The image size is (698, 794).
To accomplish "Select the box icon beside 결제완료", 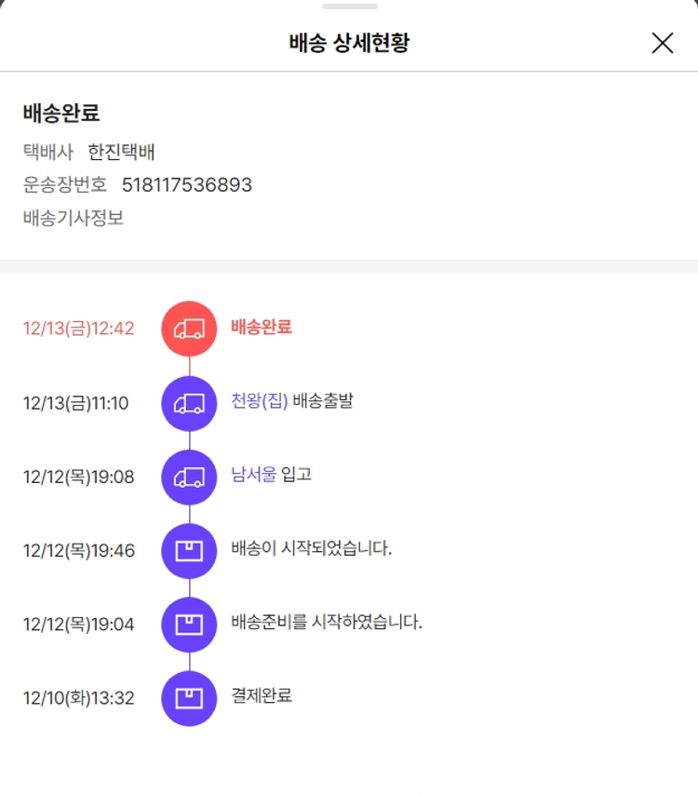I will click(189, 697).
